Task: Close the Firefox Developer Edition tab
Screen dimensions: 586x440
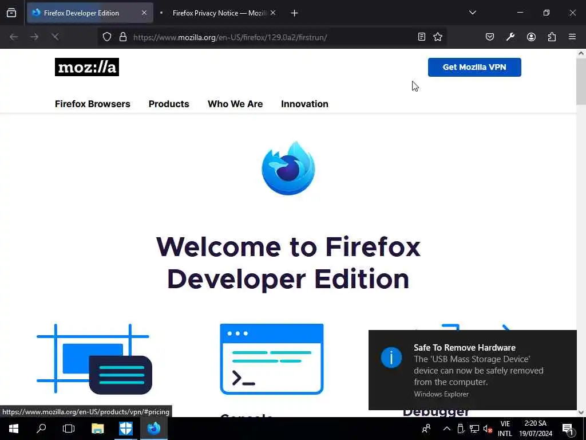Action: (144, 13)
